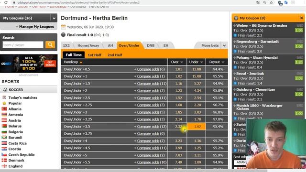Sort by Handicap column header
The height and width of the screenshot is (172, 306).
(73, 62)
